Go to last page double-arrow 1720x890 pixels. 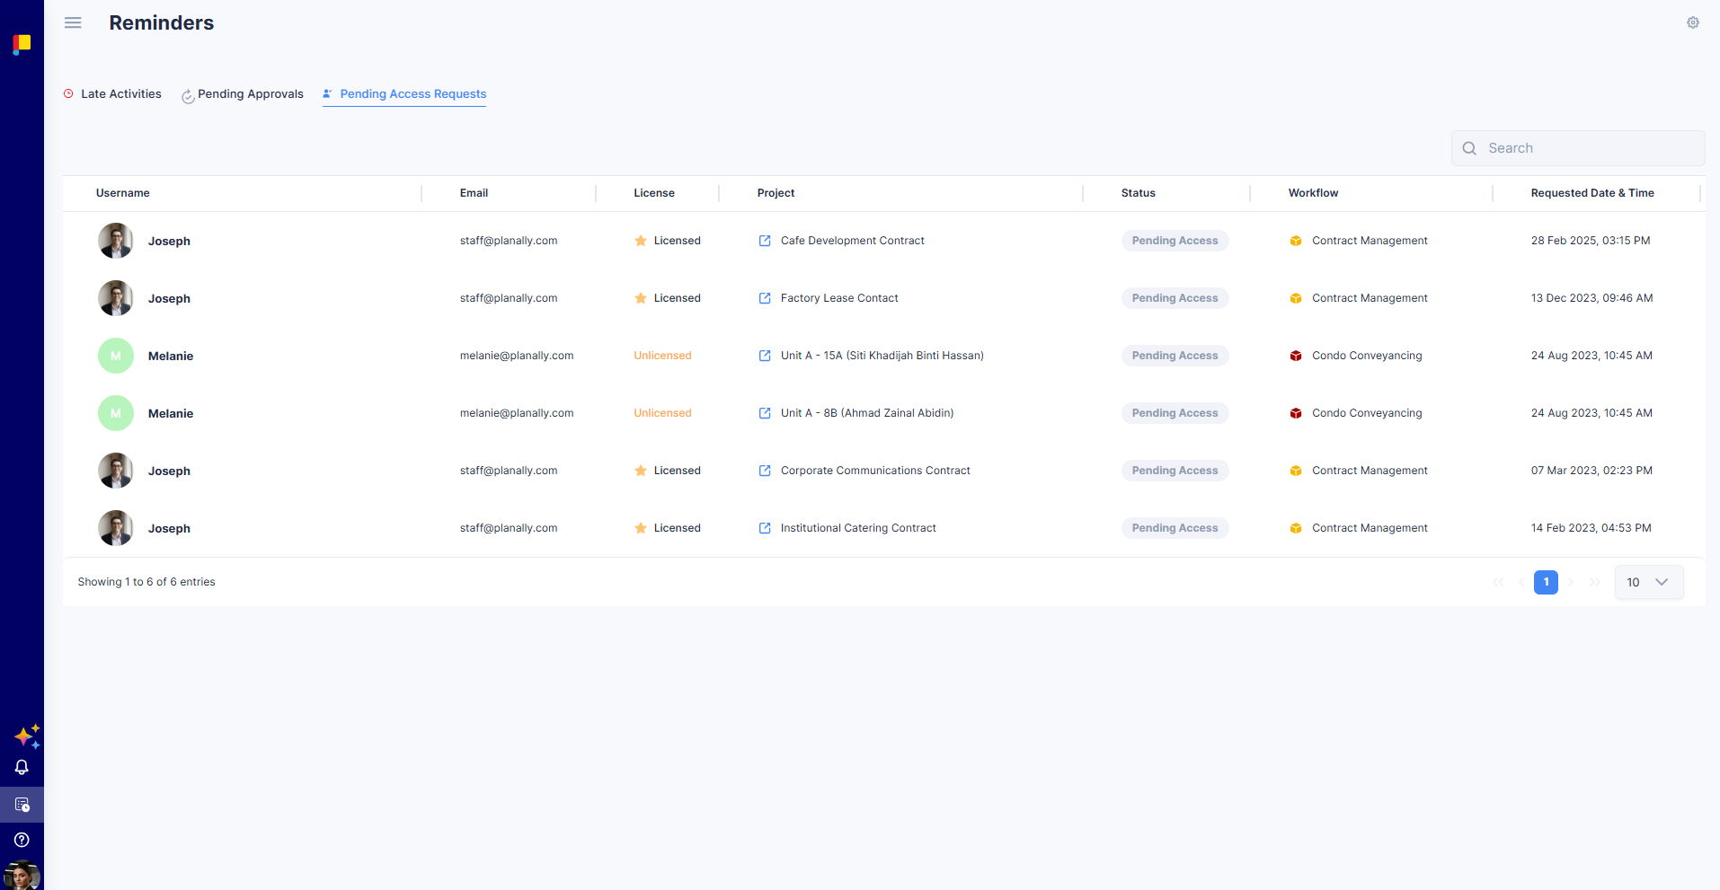click(x=1595, y=582)
